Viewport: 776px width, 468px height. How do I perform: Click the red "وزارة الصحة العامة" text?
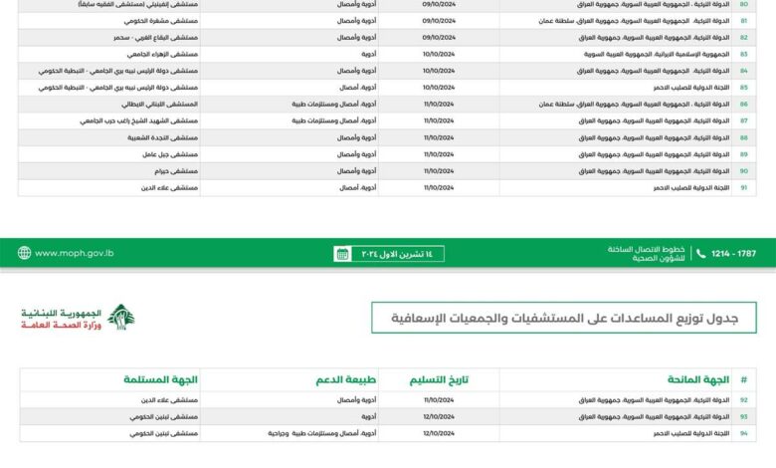point(61,326)
